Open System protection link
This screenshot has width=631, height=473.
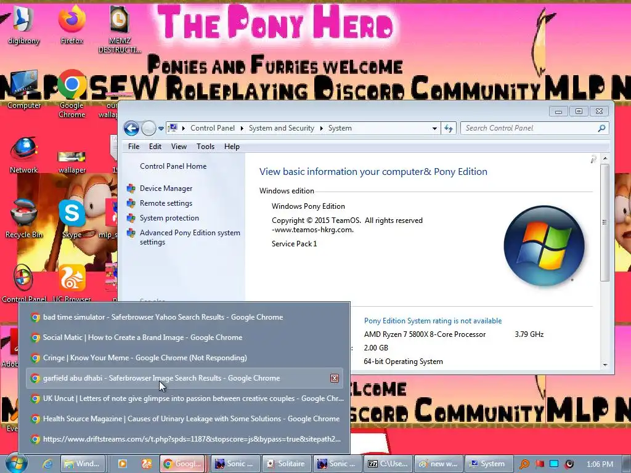point(169,218)
